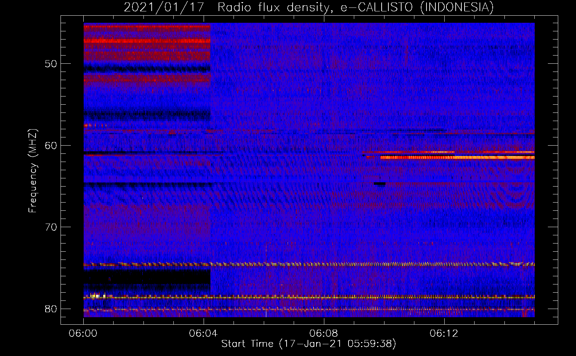Click the 'Frequency (MHZ)' y-axis label
The image size is (576, 356).
pyautogui.click(x=32, y=171)
